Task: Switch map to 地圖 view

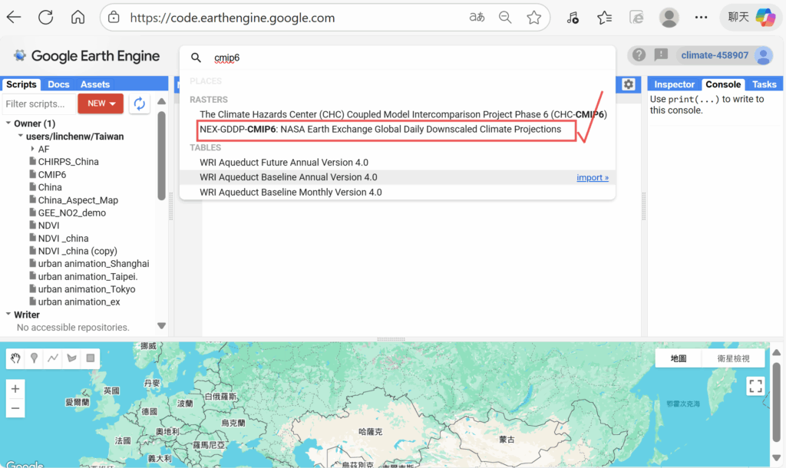Action: (679, 358)
